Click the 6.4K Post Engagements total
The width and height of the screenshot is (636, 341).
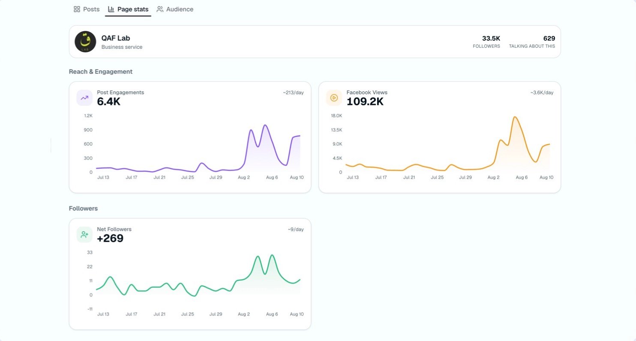109,102
